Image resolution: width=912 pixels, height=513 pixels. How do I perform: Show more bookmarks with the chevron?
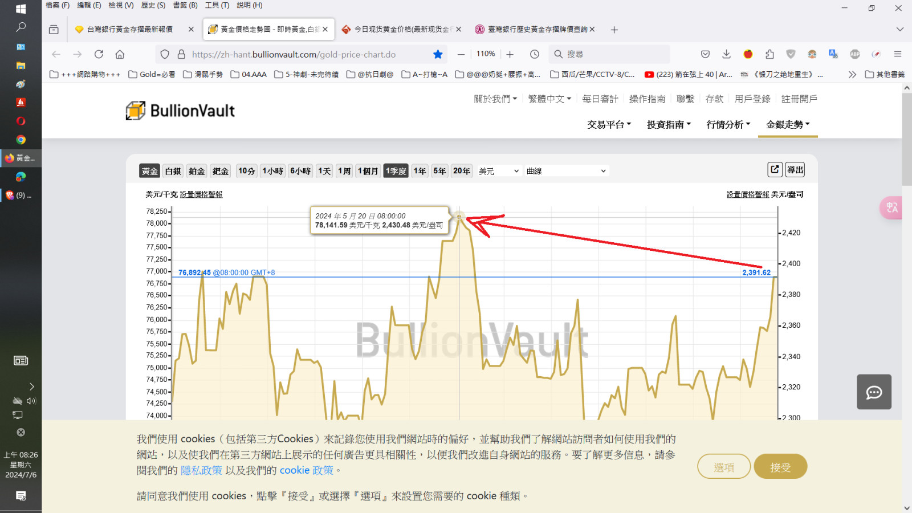pos(852,75)
